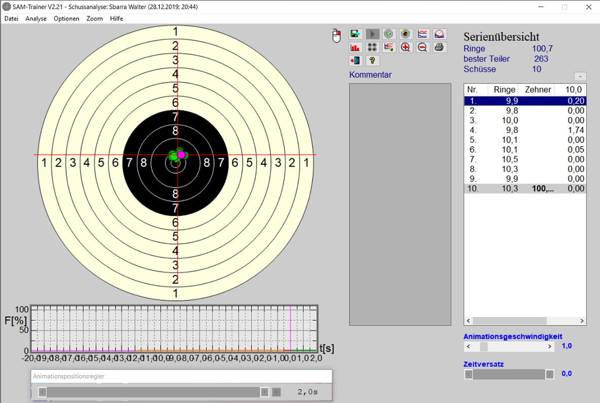The height and width of the screenshot is (403, 600).
Task: Open the Datei menu
Action: (11, 19)
